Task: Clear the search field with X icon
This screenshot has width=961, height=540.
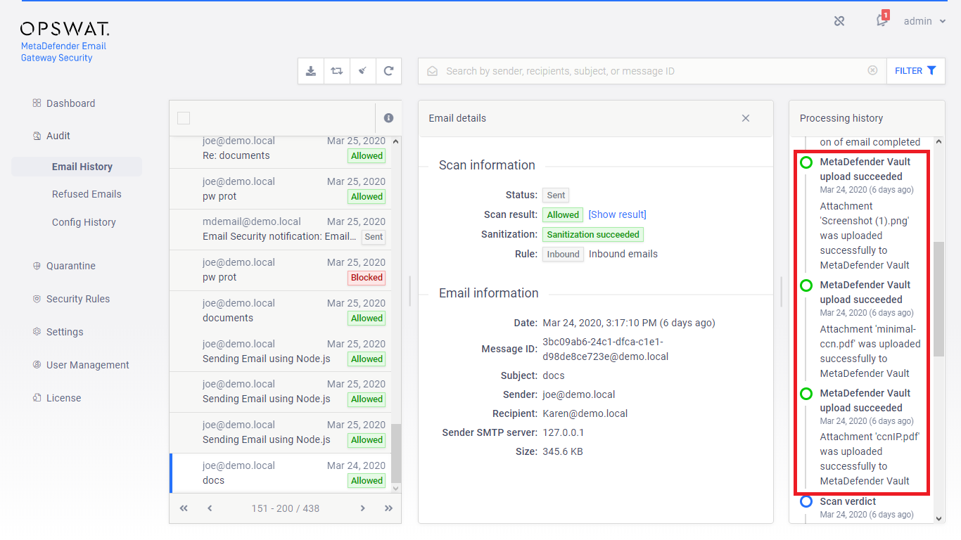Action: click(872, 70)
